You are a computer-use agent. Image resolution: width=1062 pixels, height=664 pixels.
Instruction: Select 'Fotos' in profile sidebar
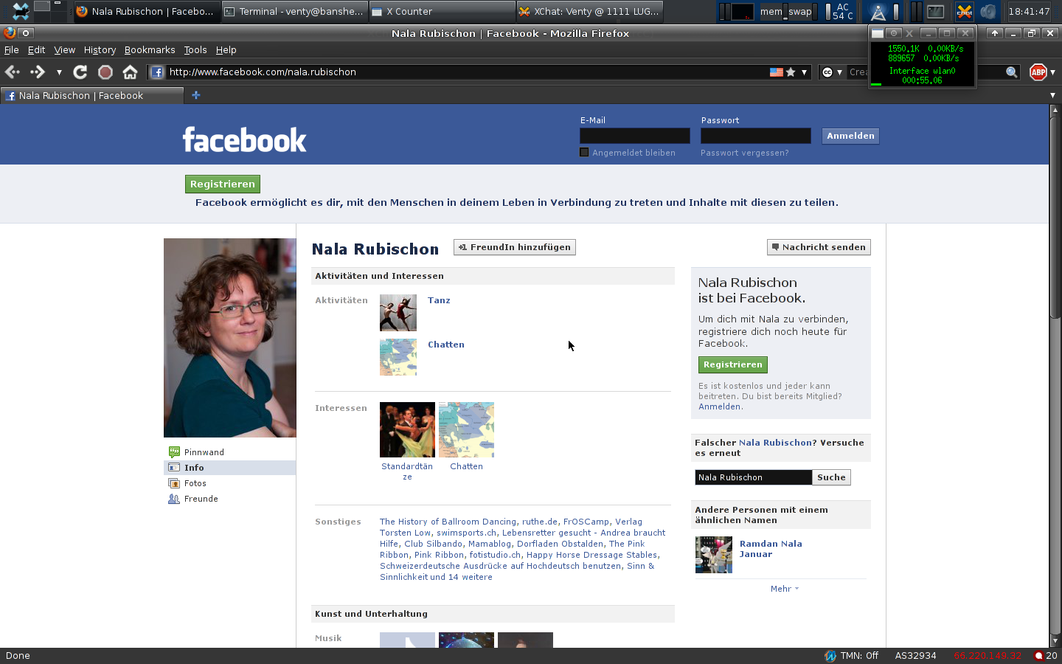coord(195,483)
